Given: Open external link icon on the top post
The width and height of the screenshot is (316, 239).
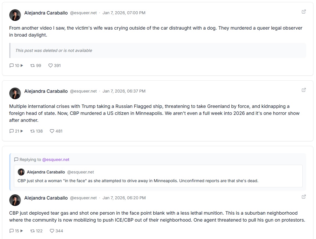Looking at the screenshot, I should point(304,12).
